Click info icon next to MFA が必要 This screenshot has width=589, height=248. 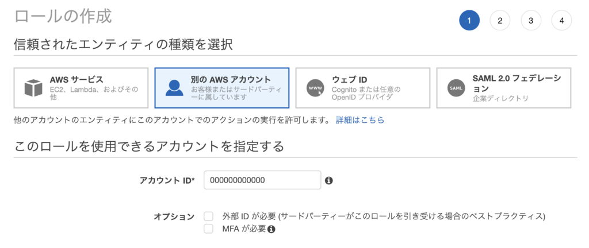(271, 230)
